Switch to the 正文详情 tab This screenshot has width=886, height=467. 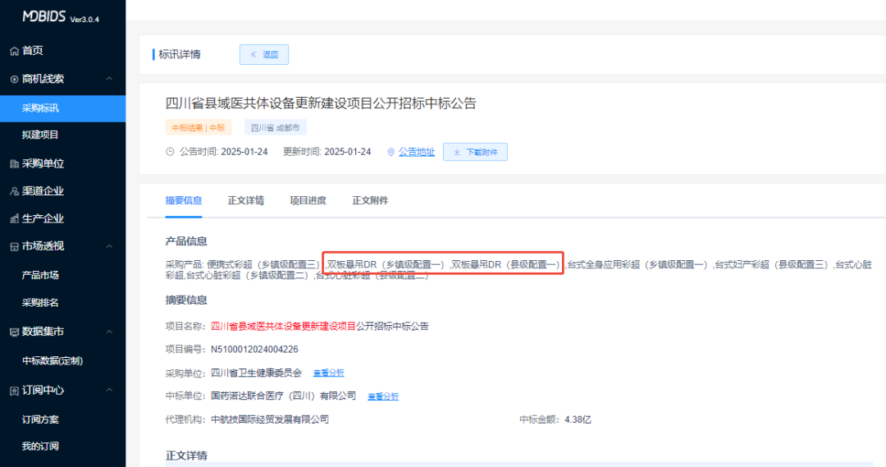click(246, 201)
